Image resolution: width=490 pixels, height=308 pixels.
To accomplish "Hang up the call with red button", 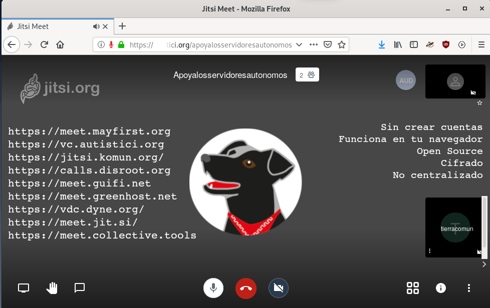I will coord(246,288).
